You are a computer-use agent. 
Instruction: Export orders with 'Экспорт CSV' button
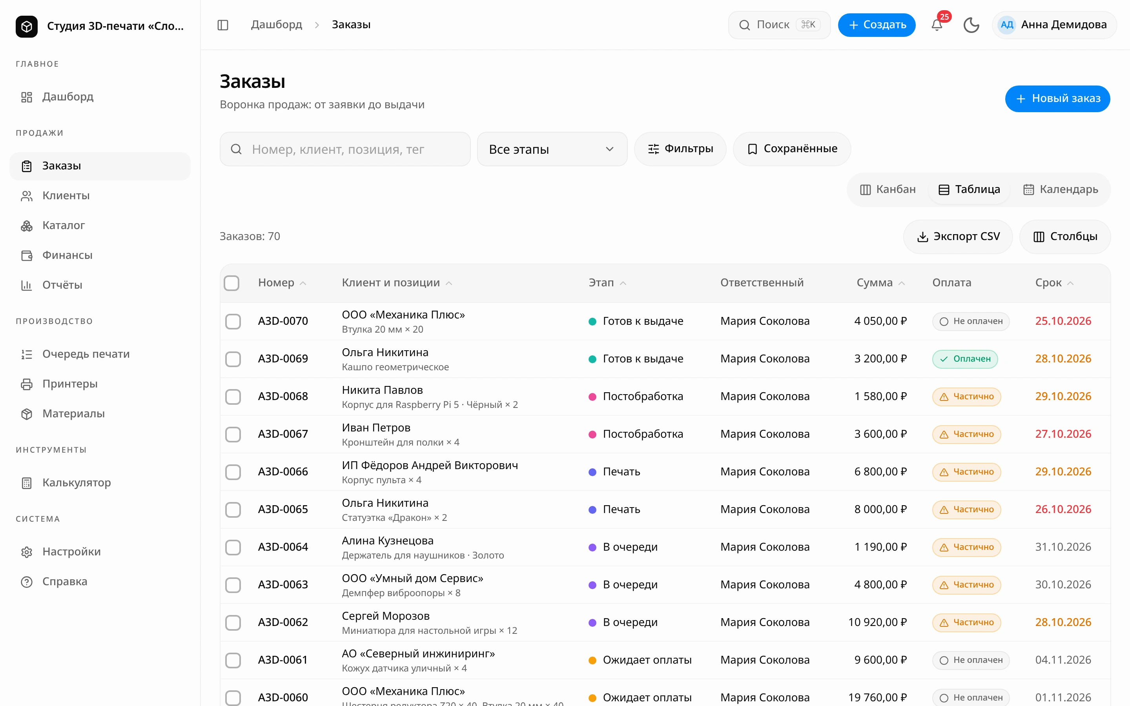click(x=958, y=237)
